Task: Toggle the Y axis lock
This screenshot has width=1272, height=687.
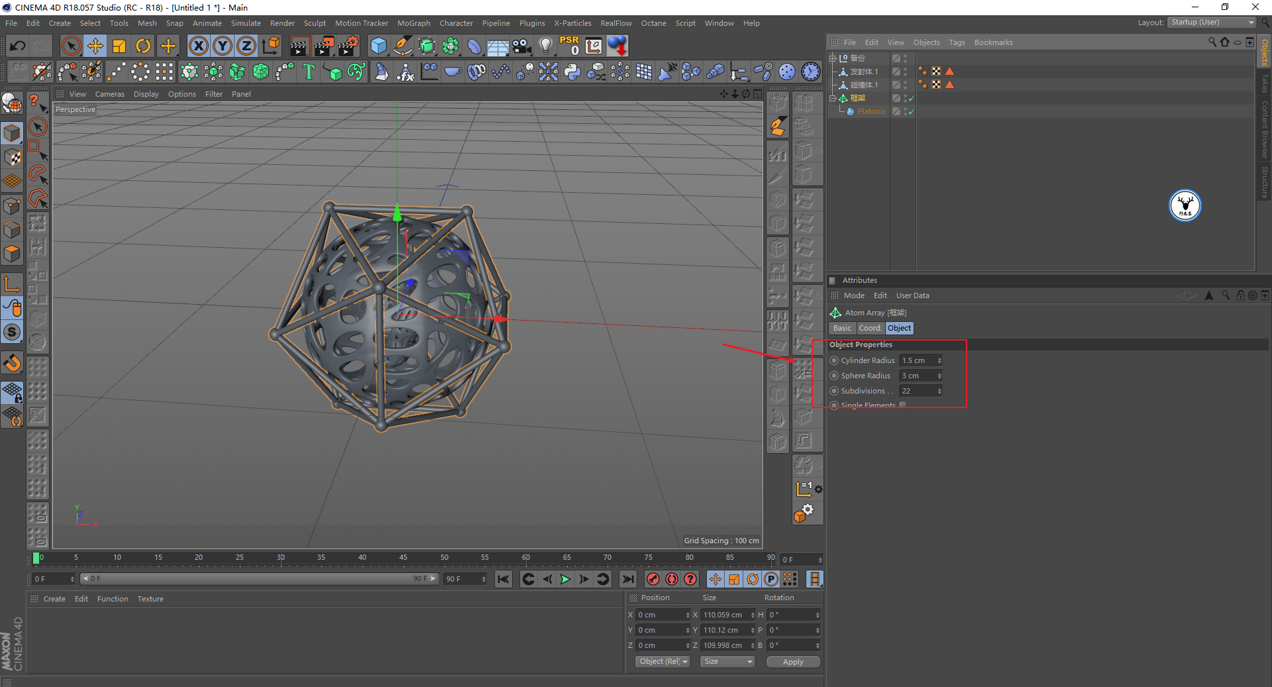Action: 223,46
